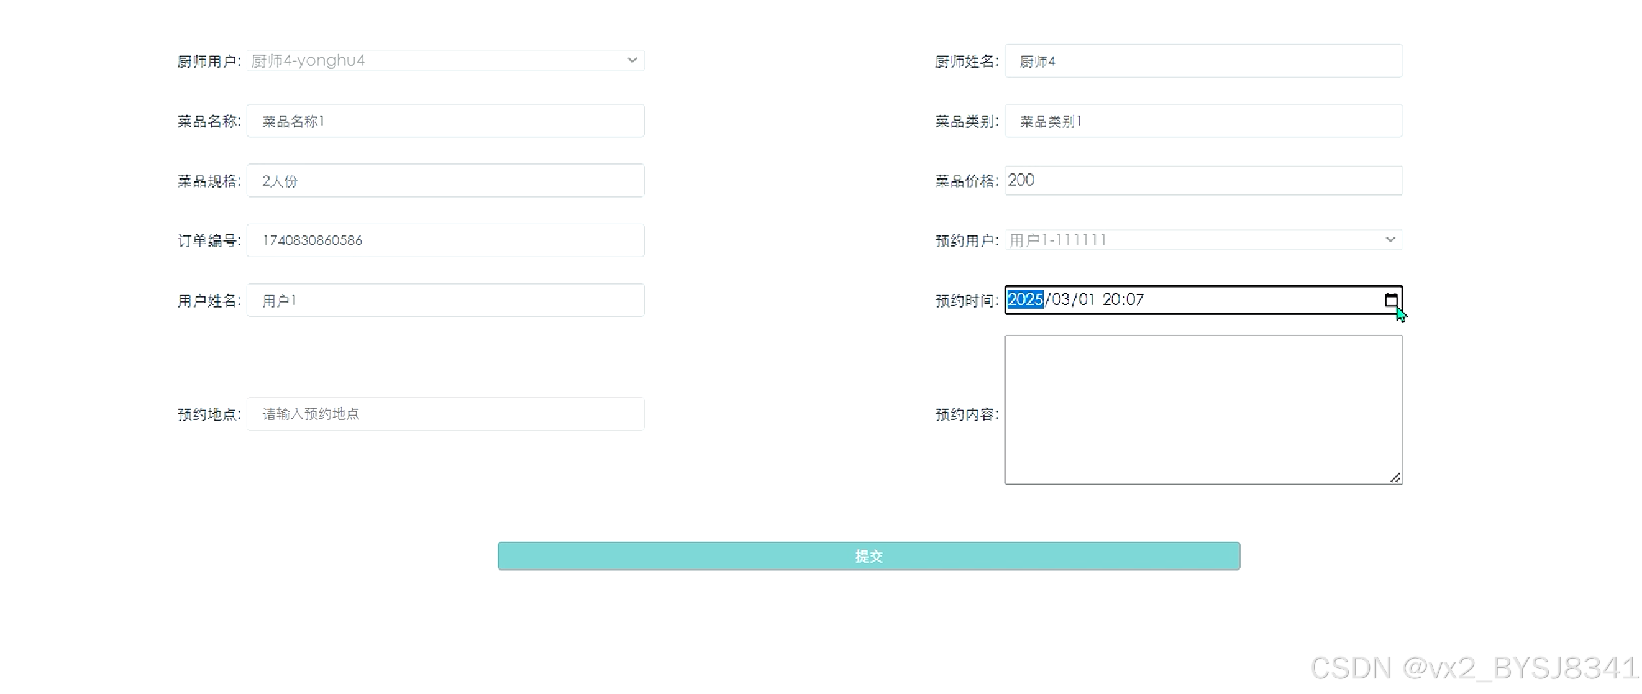Select the year 2025 in 预约时间

[1025, 299]
